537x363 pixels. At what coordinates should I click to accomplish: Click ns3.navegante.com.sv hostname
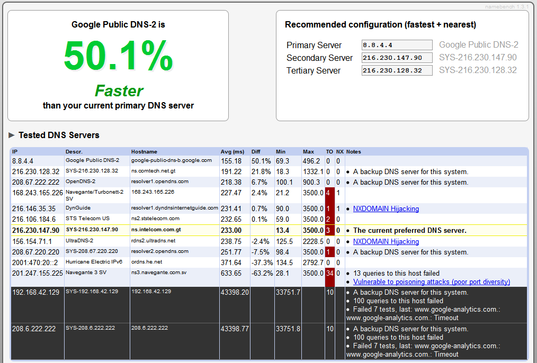[x=158, y=273]
